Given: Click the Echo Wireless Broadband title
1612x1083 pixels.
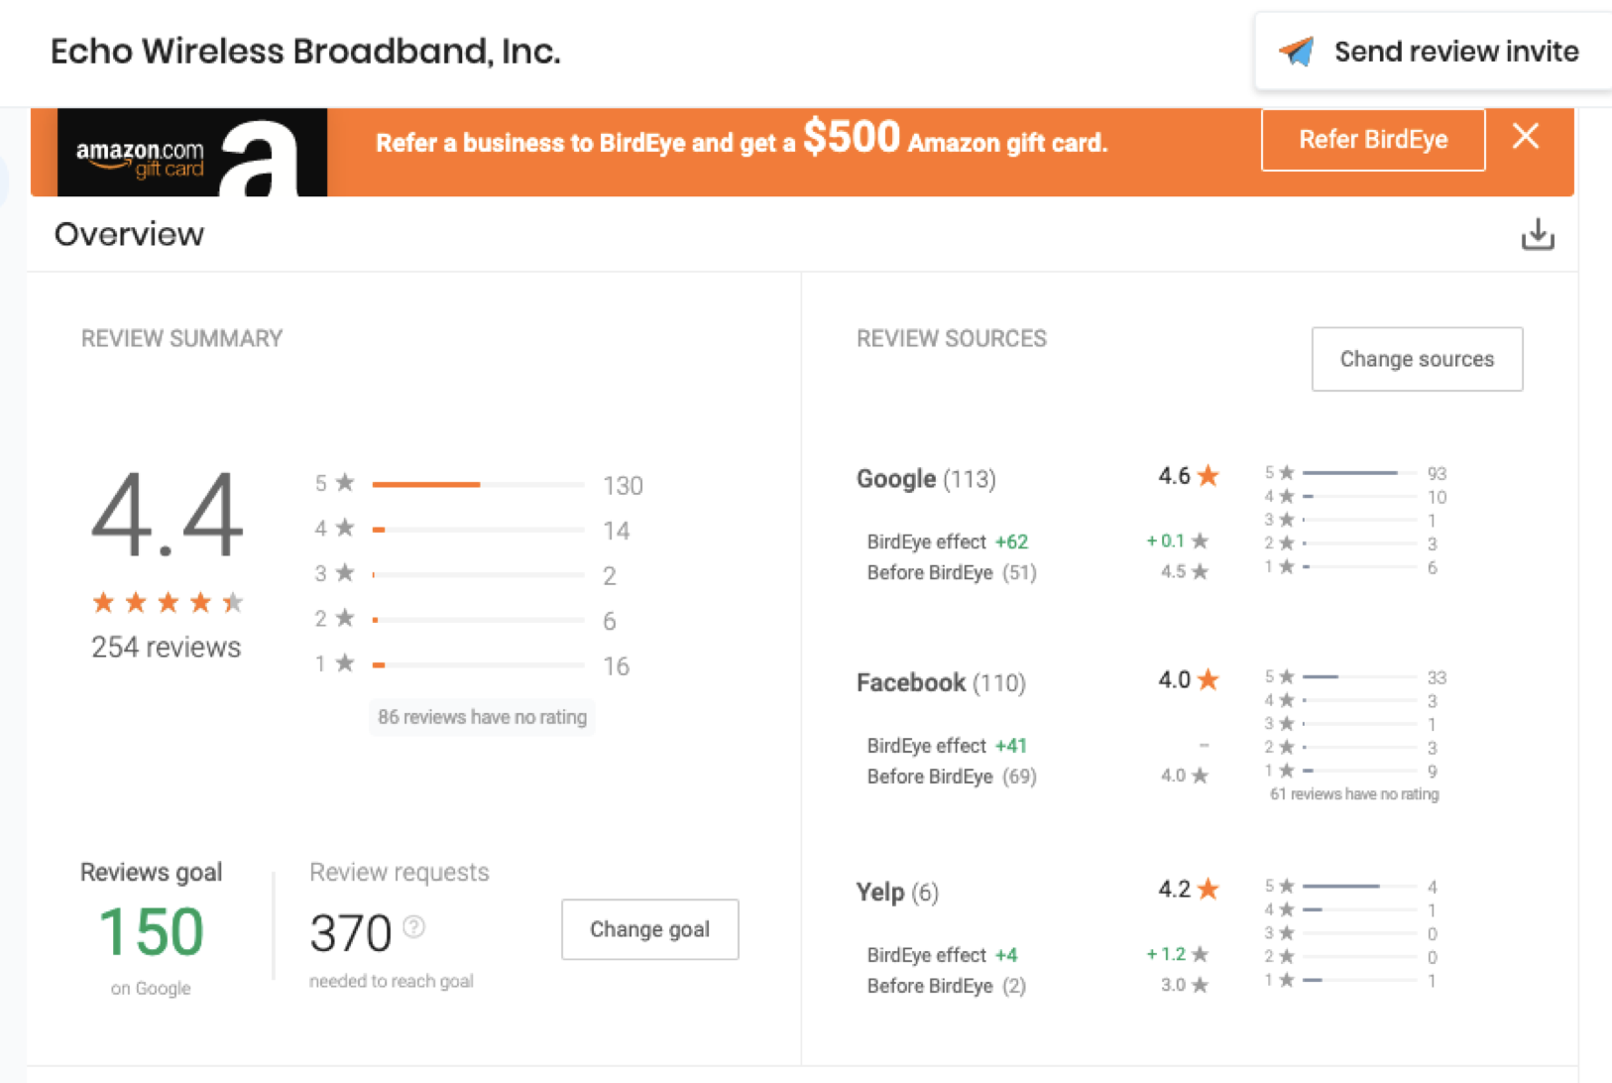Looking at the screenshot, I should tap(305, 51).
